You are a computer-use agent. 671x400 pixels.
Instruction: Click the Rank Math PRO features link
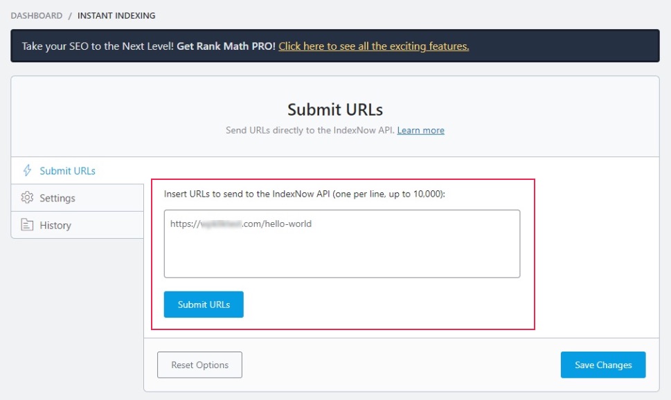click(x=374, y=46)
